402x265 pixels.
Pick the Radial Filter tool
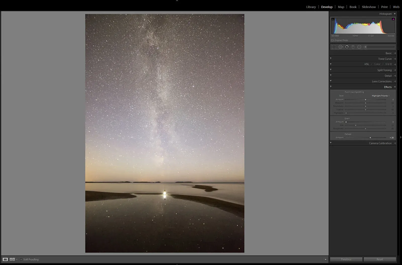[x=359, y=47]
